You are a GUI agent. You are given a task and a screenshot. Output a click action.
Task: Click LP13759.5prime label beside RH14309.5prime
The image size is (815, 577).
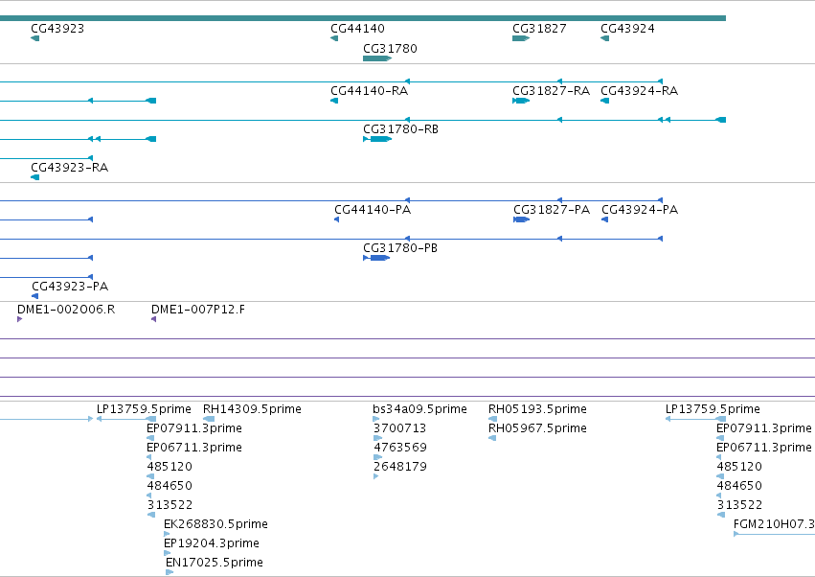[144, 409]
